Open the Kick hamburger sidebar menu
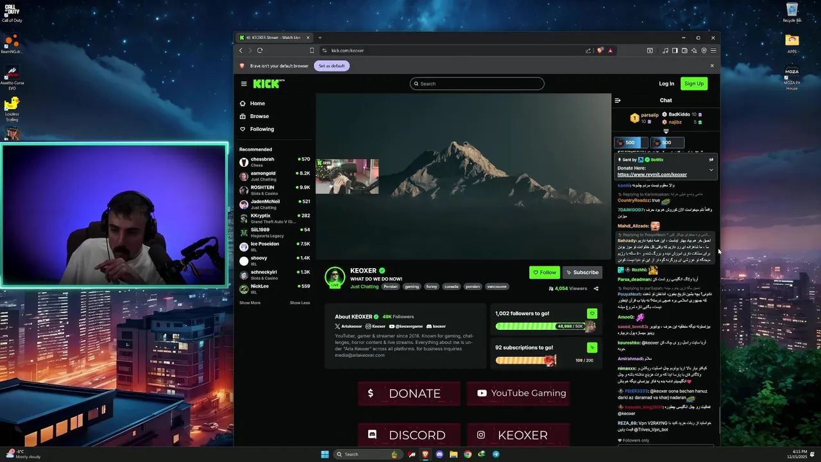This screenshot has width=821, height=462. click(x=244, y=83)
